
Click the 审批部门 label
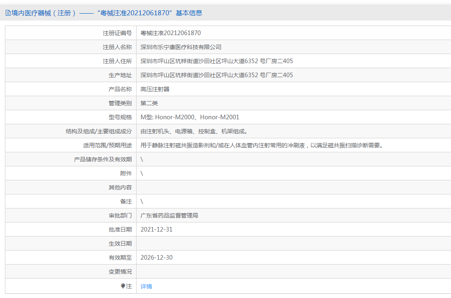point(120,216)
